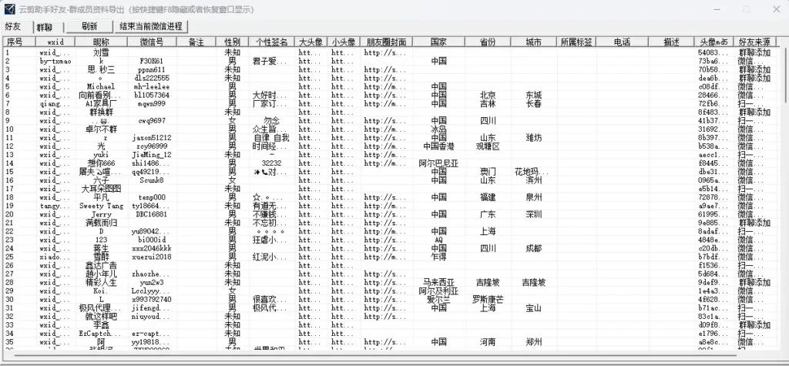Viewport: 789px width, 366px height.
Task: Select nickname yuki
Action: click(101, 155)
